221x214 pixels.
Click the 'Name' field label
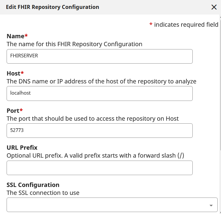click(15, 36)
